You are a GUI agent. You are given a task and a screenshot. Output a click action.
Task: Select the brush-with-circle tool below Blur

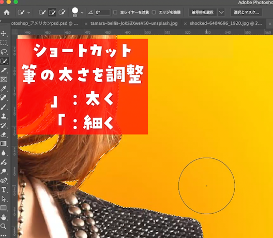pyautogui.click(x=4, y=162)
